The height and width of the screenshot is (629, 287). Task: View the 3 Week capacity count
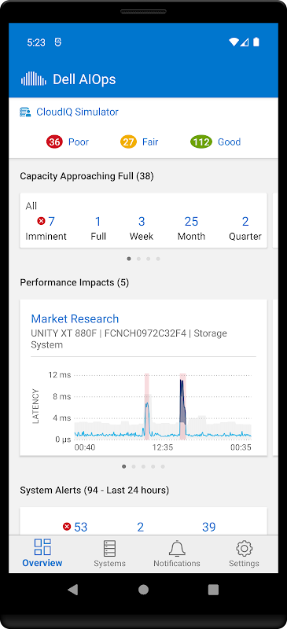[x=142, y=228]
